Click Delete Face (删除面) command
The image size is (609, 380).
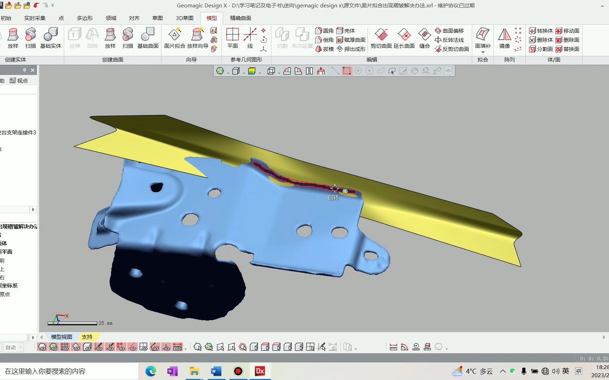pyautogui.click(x=567, y=40)
